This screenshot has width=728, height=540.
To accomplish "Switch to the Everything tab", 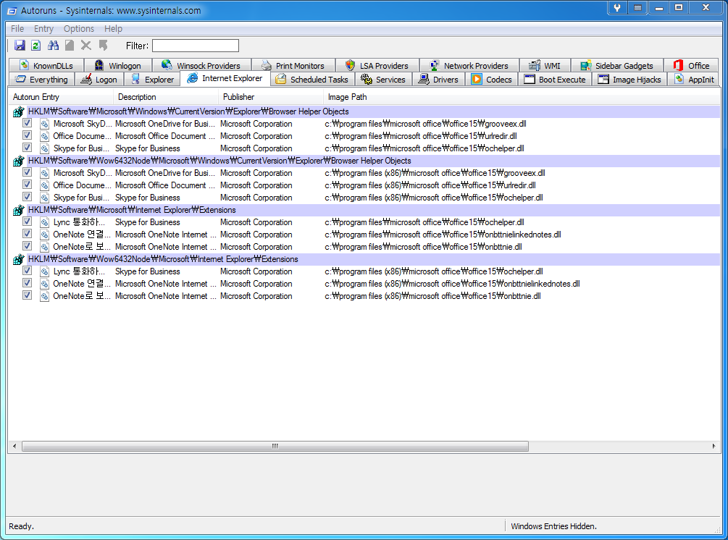I will pos(41,80).
